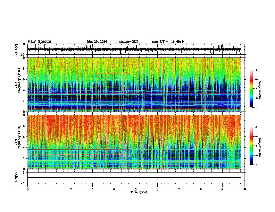Click the "2" kHz tick of ch.2 spectrogram
The image size is (275, 212).
[x=24, y=158]
